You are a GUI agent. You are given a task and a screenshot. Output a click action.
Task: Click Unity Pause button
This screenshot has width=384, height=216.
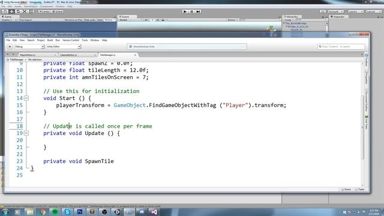pos(192,11)
